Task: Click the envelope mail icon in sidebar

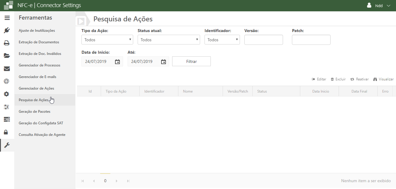Action: pyautogui.click(x=7, y=69)
